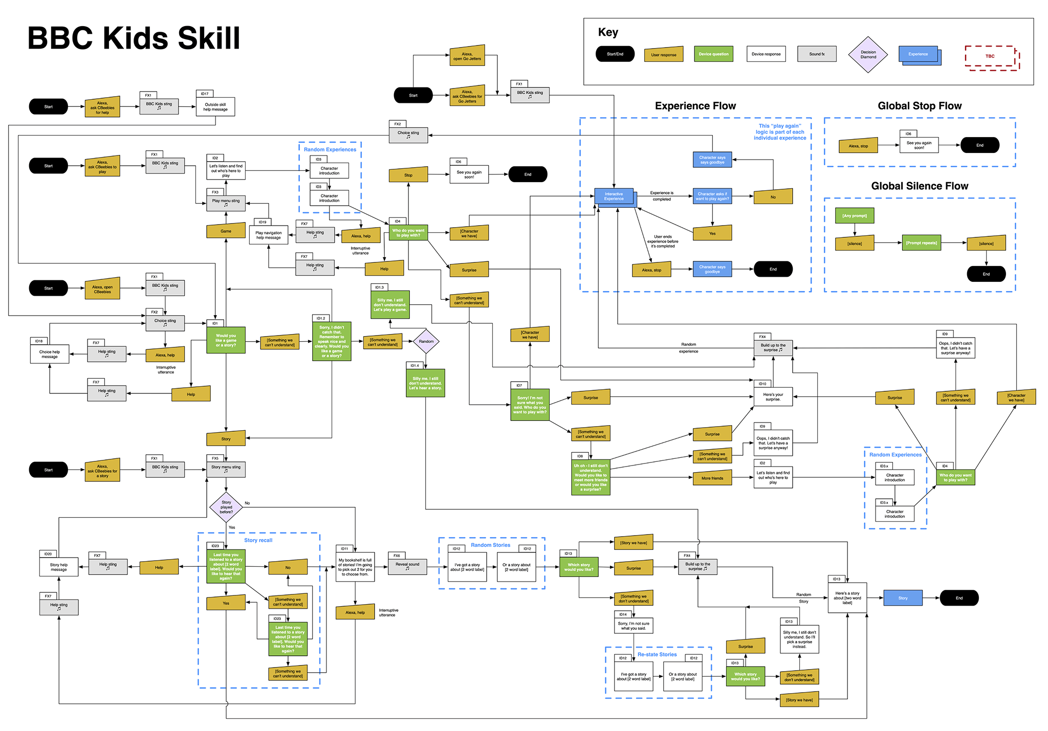Click 'Alexa, ask CBeebies to play' node
This screenshot has height=731, width=1048.
click(x=102, y=167)
